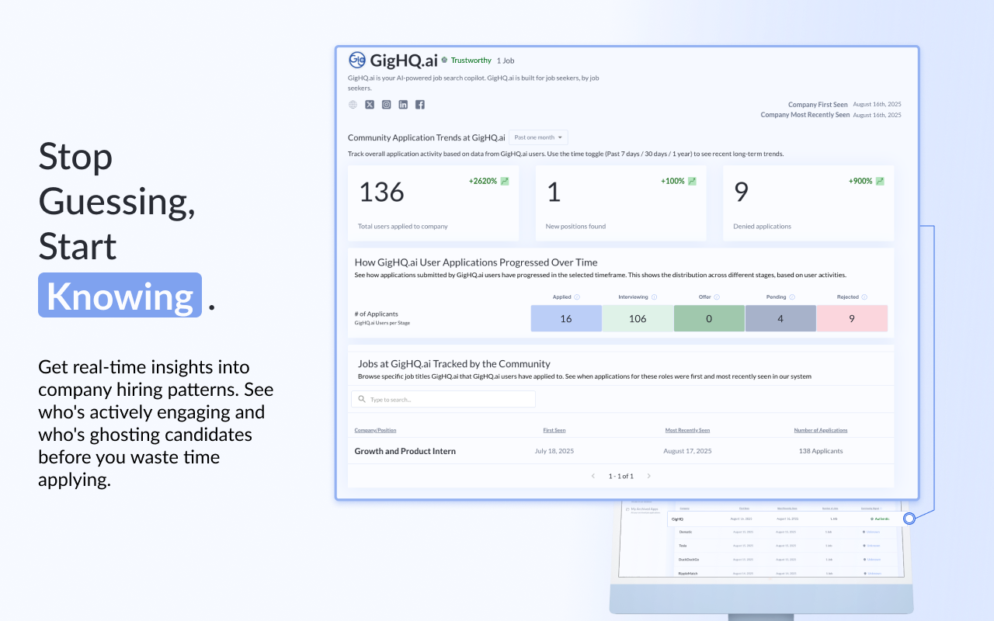Viewport: 994px width, 621px height.
Task: Click the folder icon beside My Archived Apps
Action: 627,509
